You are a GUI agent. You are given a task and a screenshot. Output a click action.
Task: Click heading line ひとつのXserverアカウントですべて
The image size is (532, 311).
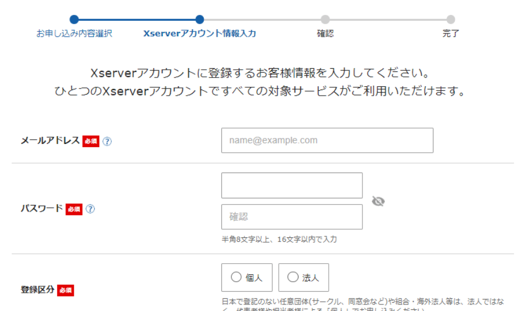click(260, 91)
